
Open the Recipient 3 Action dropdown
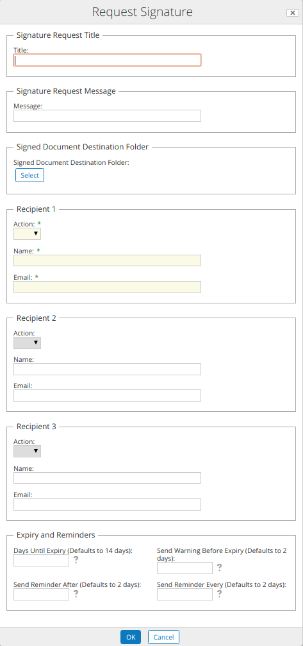pyautogui.click(x=27, y=451)
